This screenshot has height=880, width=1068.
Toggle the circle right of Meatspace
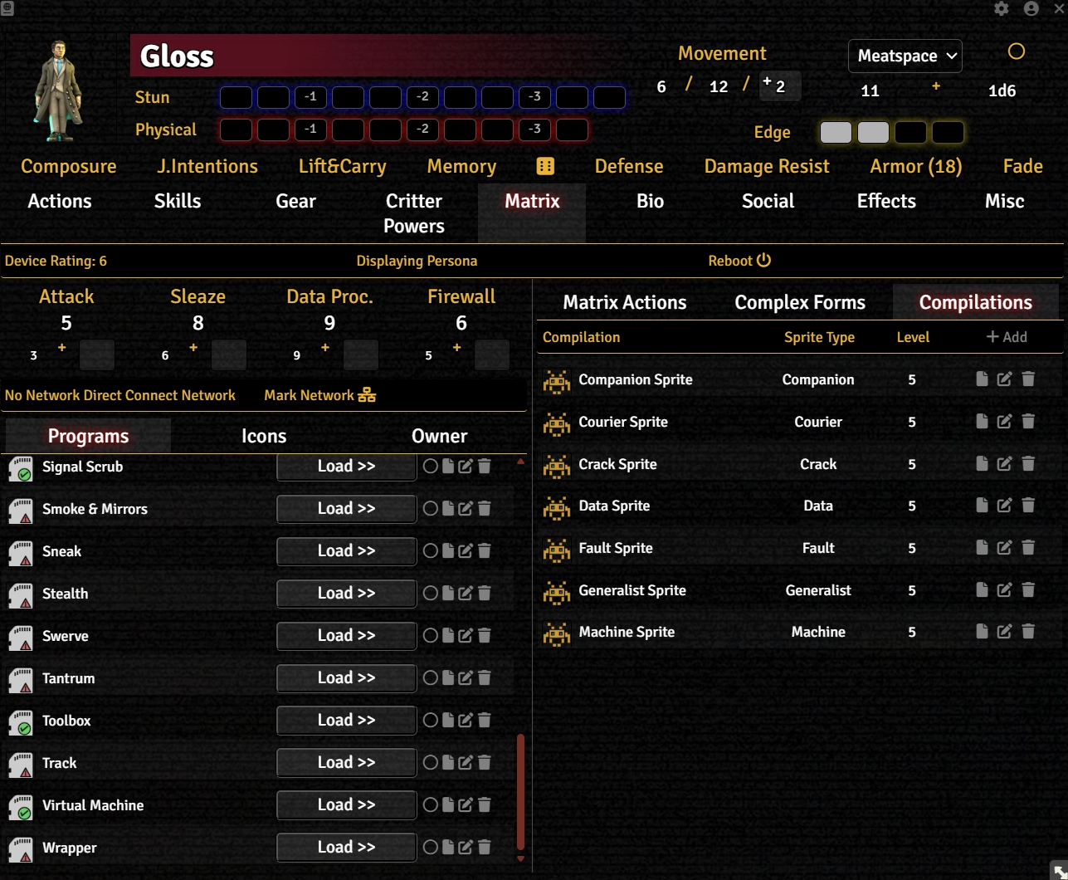click(1016, 51)
